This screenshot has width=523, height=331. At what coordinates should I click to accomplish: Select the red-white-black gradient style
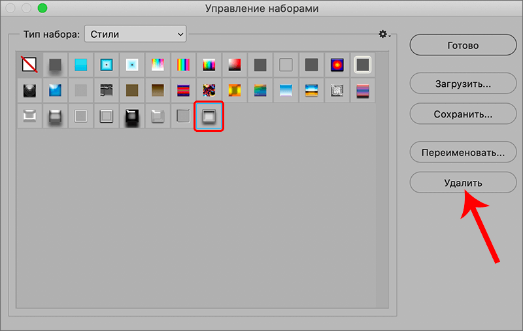coord(235,65)
